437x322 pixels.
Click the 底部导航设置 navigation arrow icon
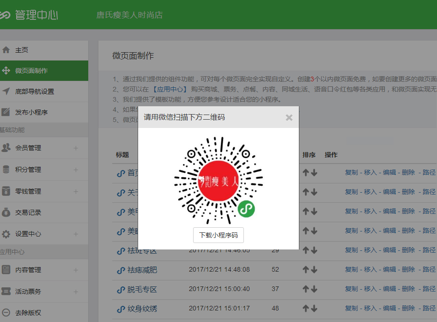pos(6,91)
